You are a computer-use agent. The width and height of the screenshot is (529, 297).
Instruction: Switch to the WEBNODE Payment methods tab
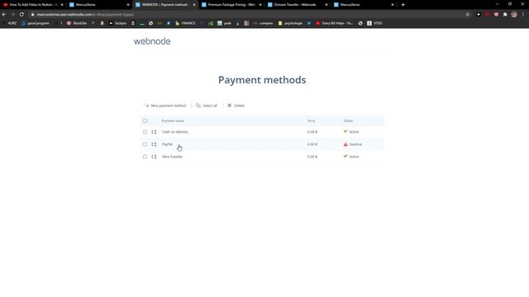point(165,5)
